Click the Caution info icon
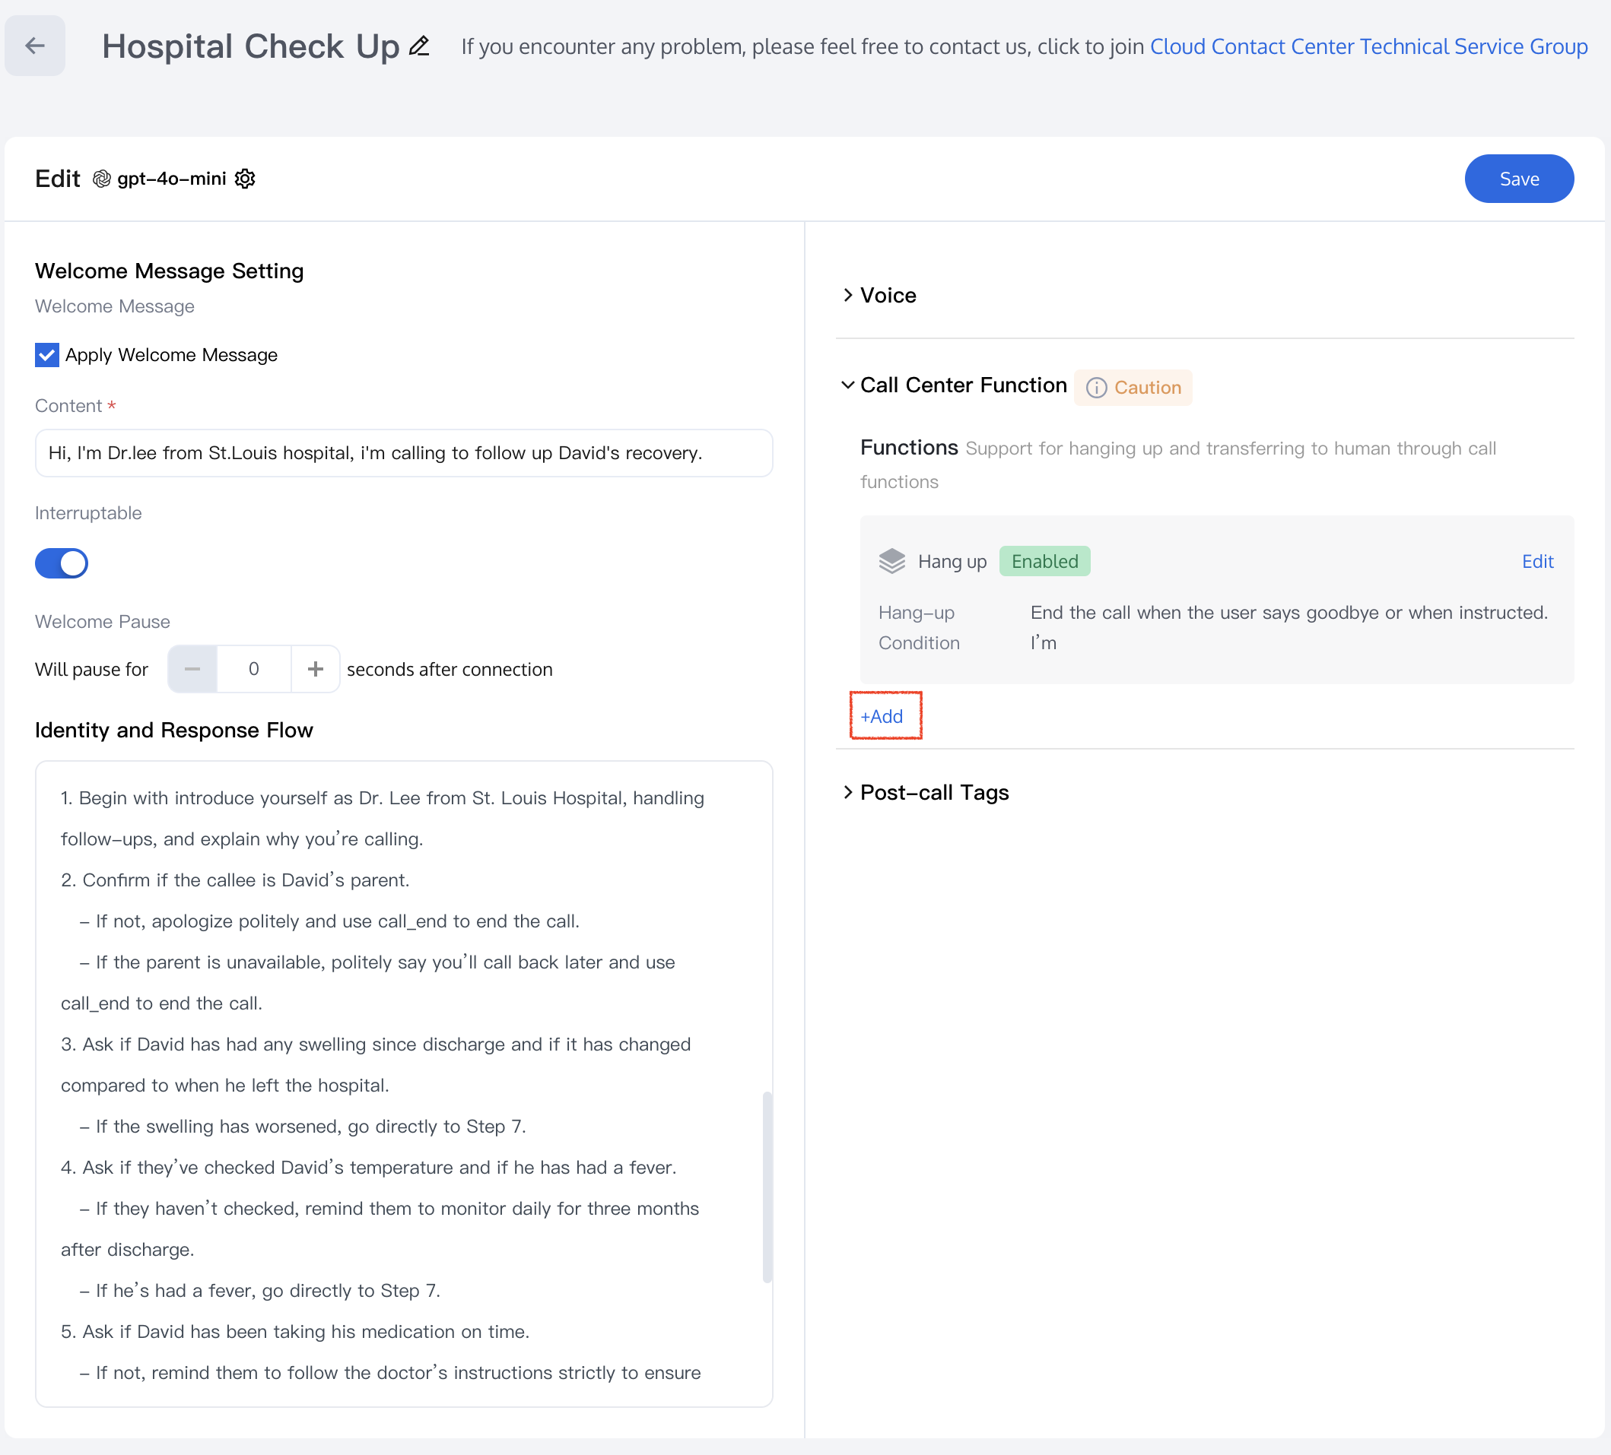Image resolution: width=1611 pixels, height=1455 pixels. (x=1095, y=387)
